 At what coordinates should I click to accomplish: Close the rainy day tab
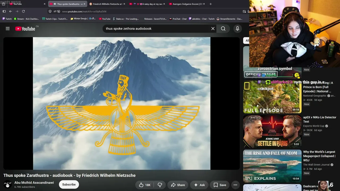click(164, 4)
